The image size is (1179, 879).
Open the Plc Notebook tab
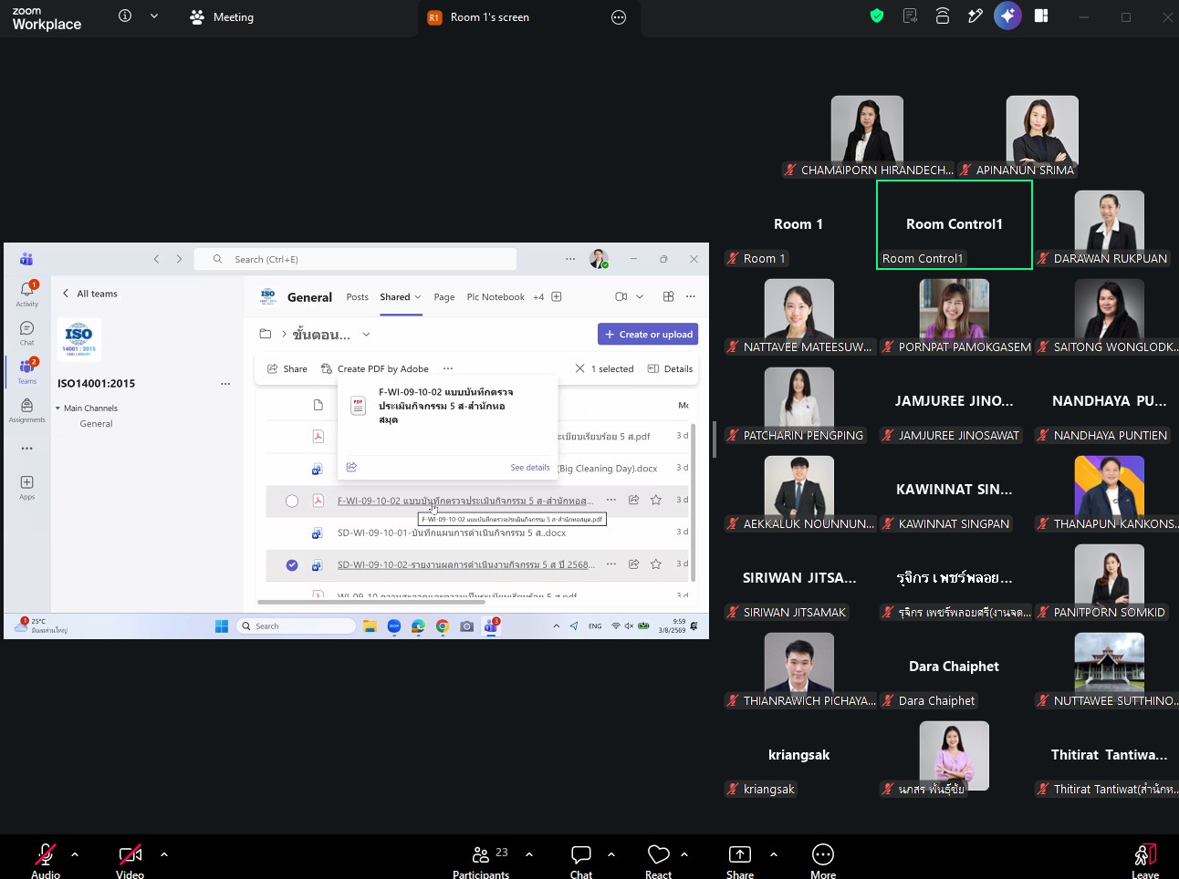(x=496, y=297)
